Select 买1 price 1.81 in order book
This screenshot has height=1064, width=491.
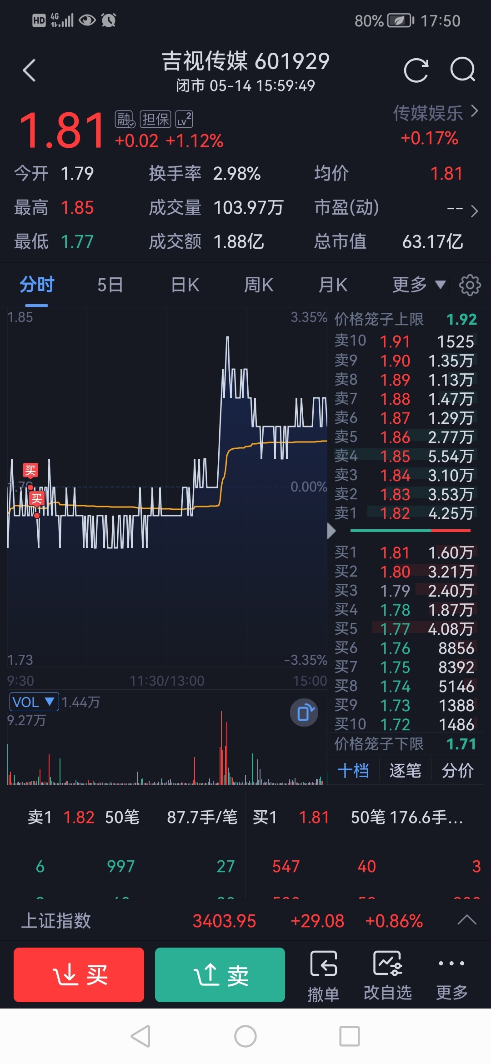[x=406, y=552]
